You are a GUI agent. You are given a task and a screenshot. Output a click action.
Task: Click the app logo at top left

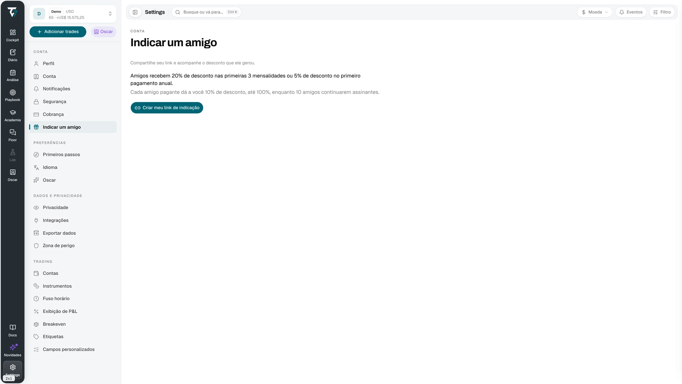pyautogui.click(x=12, y=12)
